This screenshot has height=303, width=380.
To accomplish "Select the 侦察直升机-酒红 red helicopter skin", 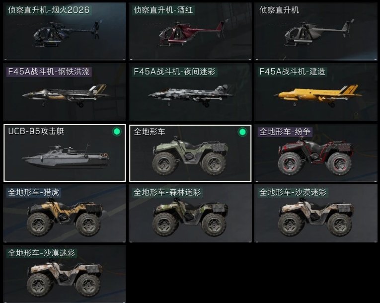I will [190, 31].
